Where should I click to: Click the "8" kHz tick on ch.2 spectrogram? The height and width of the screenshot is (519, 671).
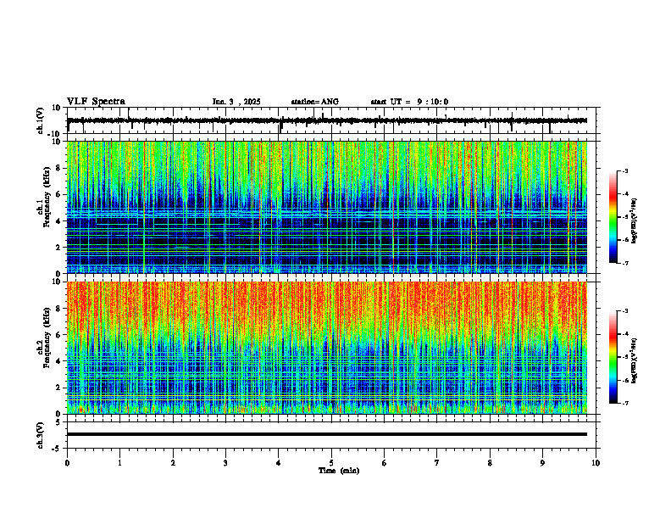[x=59, y=309]
